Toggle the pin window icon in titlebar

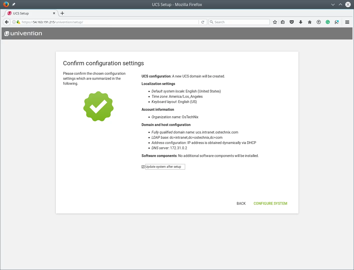click(x=14, y=4)
